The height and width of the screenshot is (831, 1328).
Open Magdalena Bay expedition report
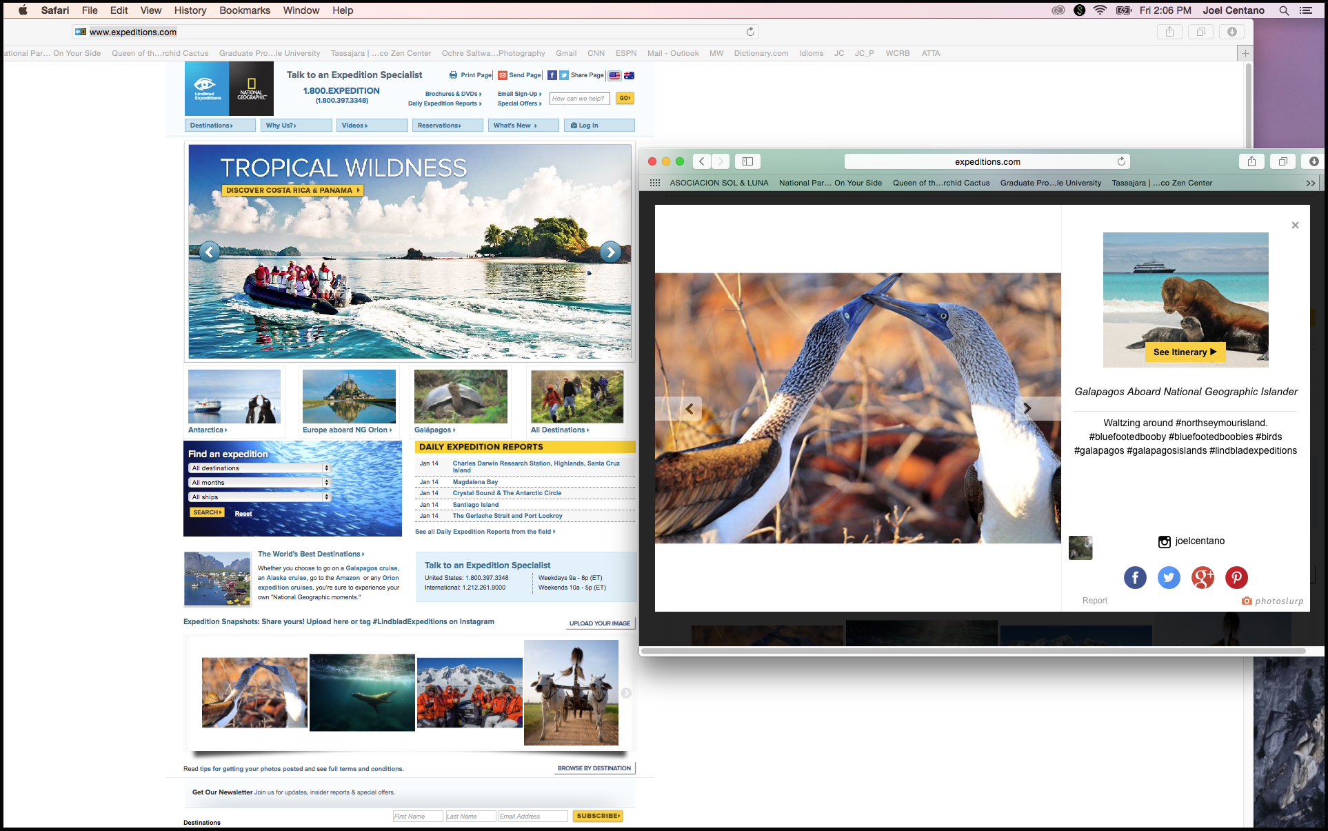click(475, 482)
